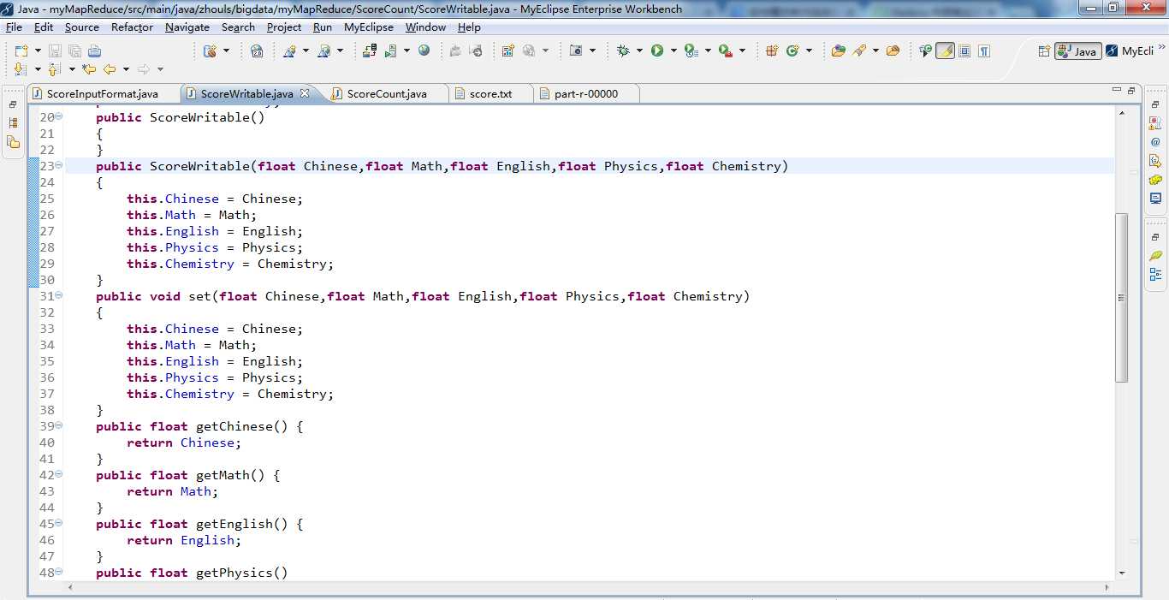The height and width of the screenshot is (600, 1169).
Task: Click the camera snapshot toolbar icon
Action: tap(576, 50)
